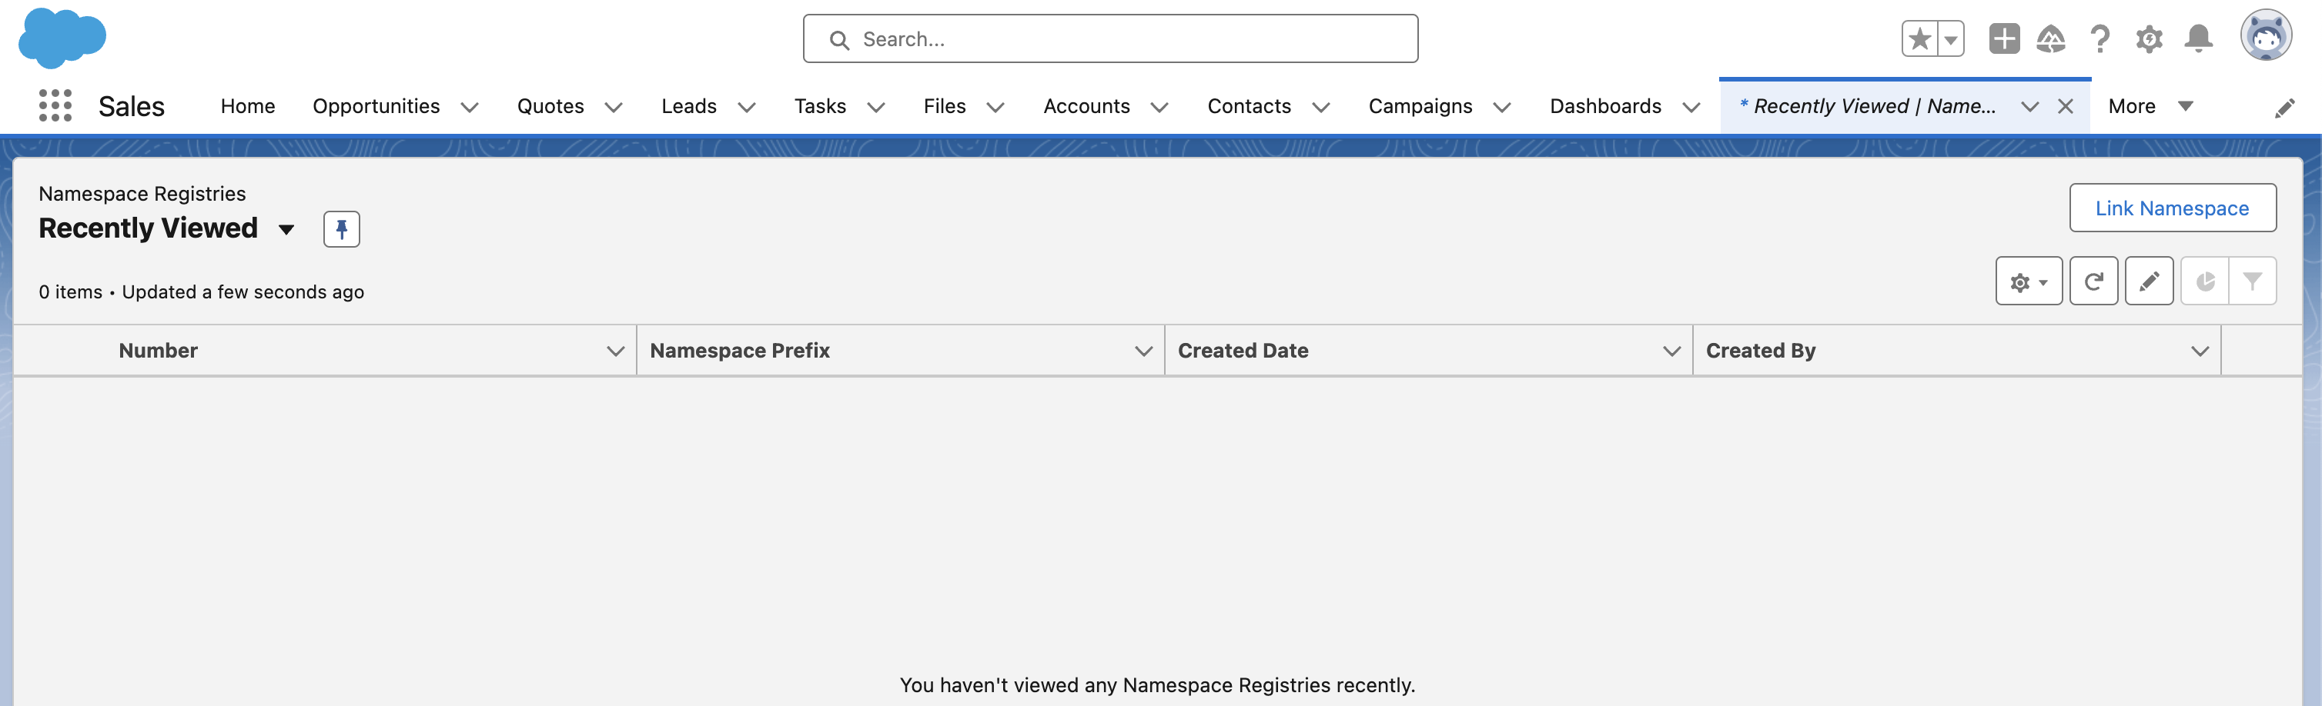
Task: Open the App Launcher dots grid
Action: click(55, 106)
